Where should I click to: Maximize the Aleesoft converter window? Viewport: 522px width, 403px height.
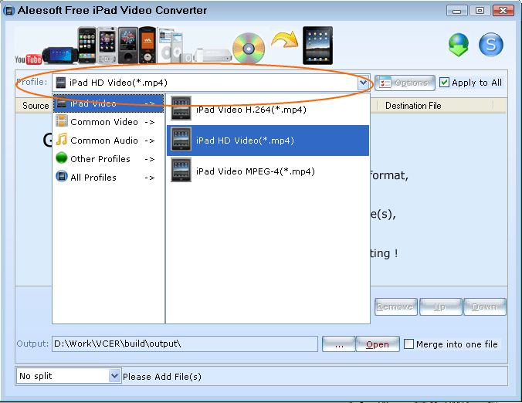click(x=480, y=11)
